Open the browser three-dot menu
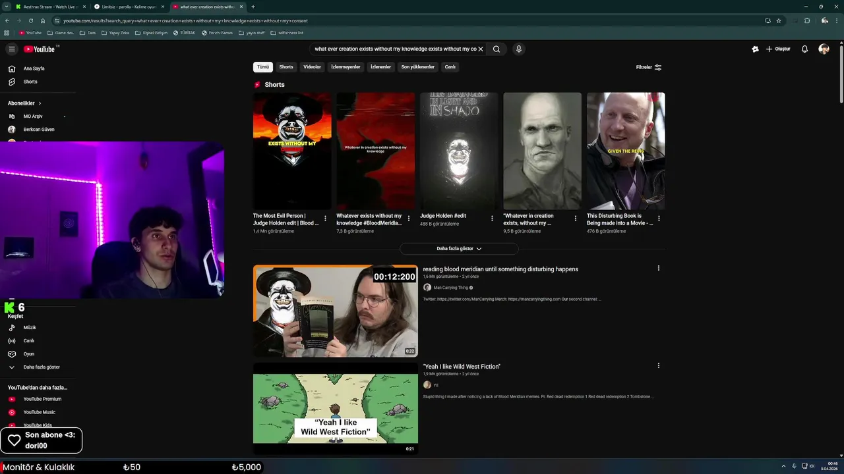The width and height of the screenshot is (844, 474). (837, 20)
